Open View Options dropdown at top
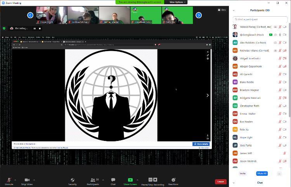The height and width of the screenshot is (187, 291). [177, 2]
